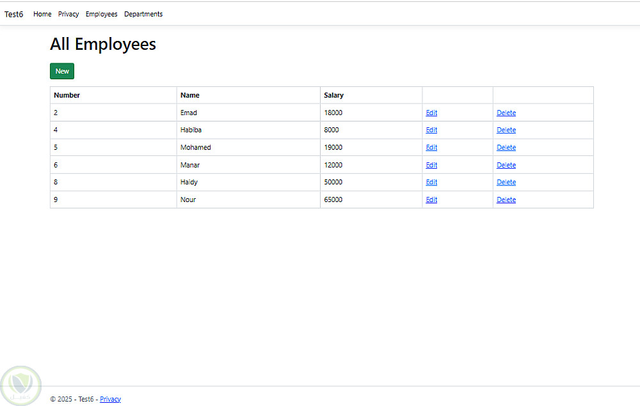This screenshot has height=406, width=640.
Task: Edit Habiba's record
Action: (431, 130)
